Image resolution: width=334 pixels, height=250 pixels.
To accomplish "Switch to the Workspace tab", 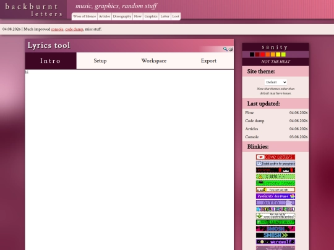I will point(154,60).
